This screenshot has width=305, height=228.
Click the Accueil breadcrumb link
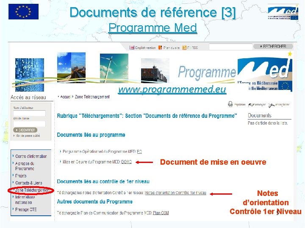(66, 97)
